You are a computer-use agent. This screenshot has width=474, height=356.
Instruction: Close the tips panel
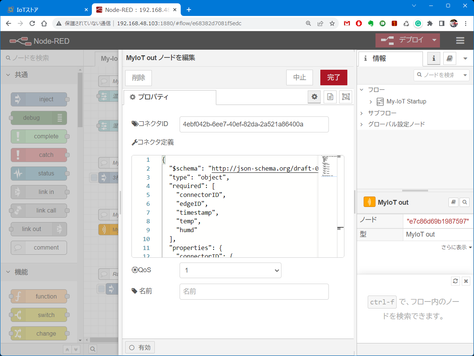(466, 281)
